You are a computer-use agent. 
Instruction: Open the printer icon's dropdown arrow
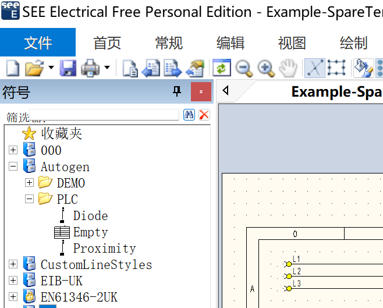click(107, 68)
